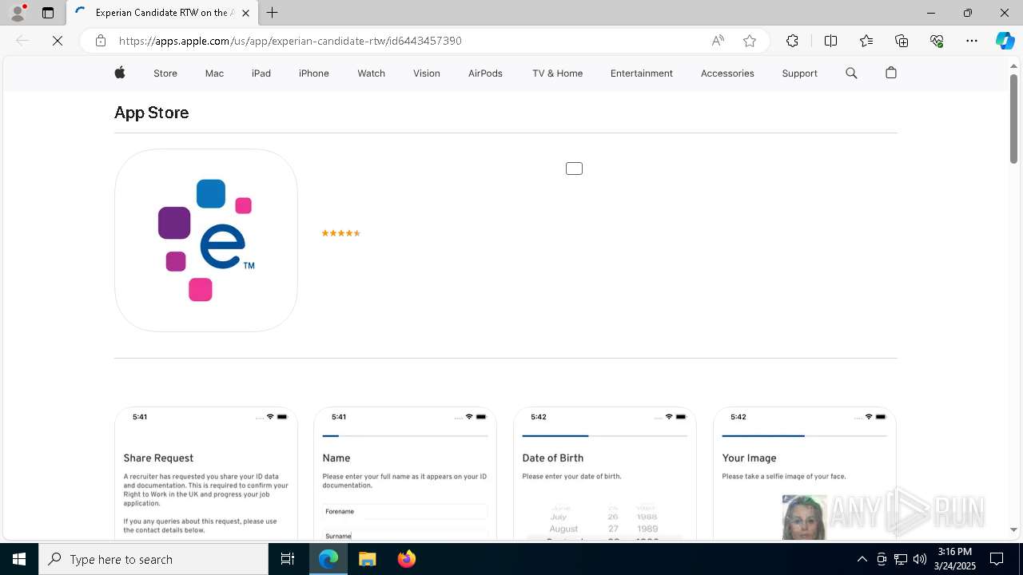Open iPad menu item
The height and width of the screenshot is (575, 1023).
click(x=261, y=73)
